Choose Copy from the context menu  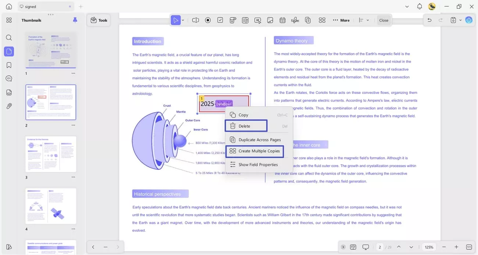point(259,115)
